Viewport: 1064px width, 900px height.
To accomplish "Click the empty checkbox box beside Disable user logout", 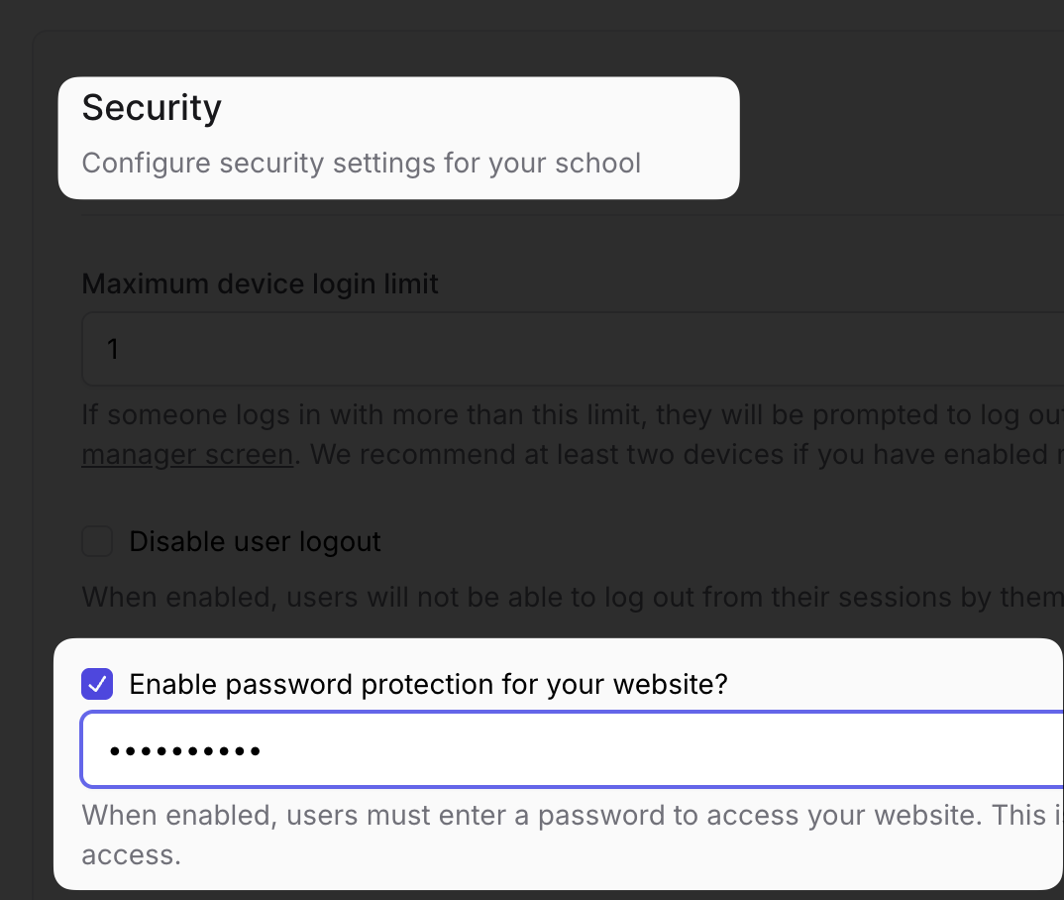I will pos(97,542).
